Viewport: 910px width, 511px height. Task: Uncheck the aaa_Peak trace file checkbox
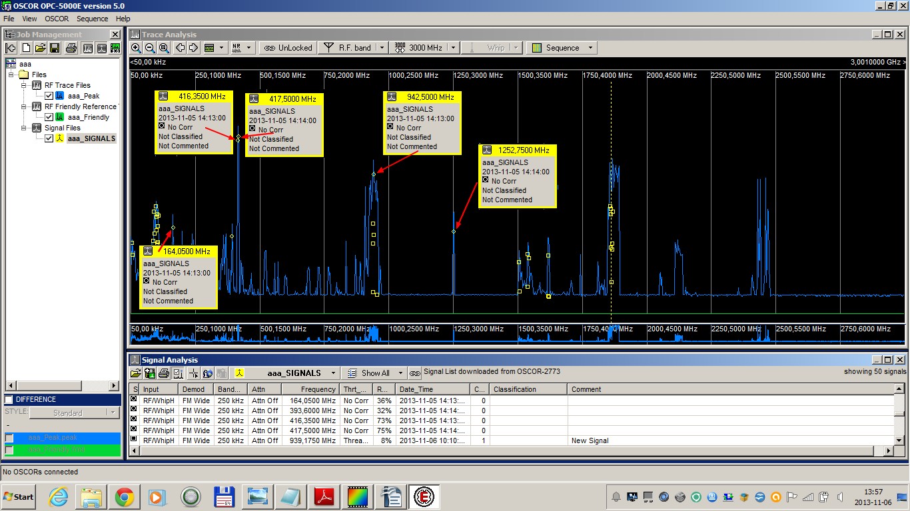(49, 96)
